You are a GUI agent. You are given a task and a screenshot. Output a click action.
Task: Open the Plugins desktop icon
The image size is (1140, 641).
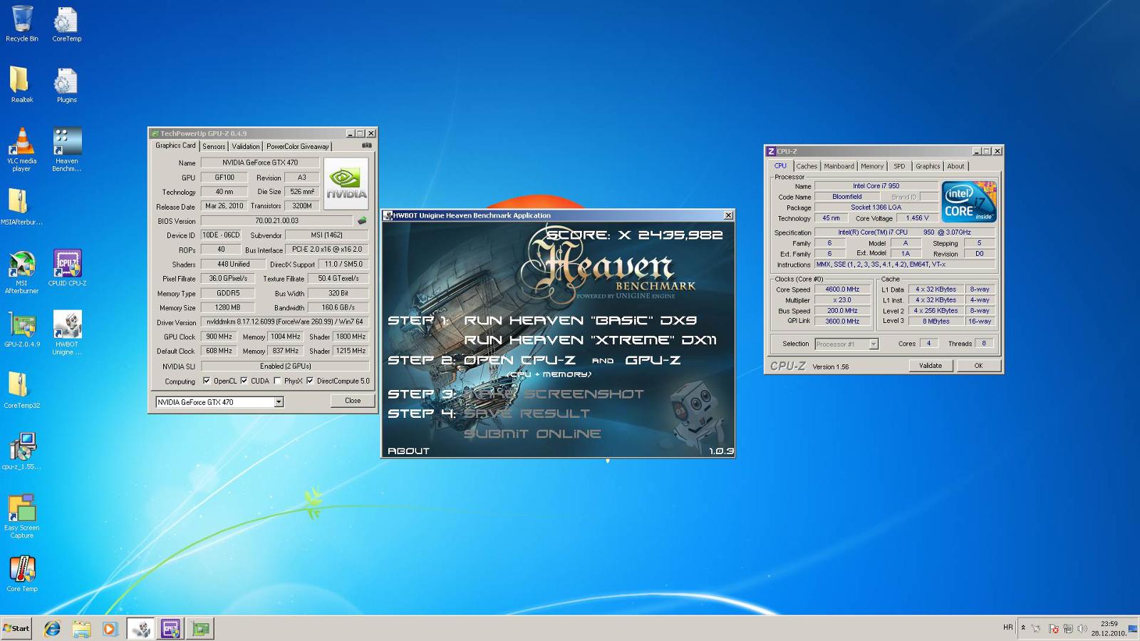point(66,84)
